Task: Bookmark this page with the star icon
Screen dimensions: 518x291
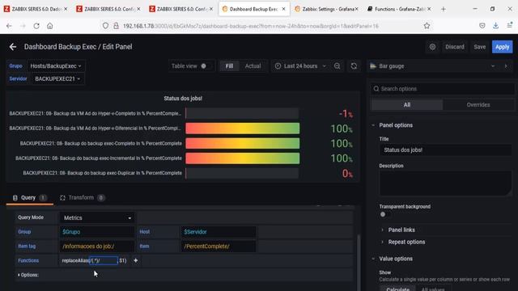Action: click(427, 26)
